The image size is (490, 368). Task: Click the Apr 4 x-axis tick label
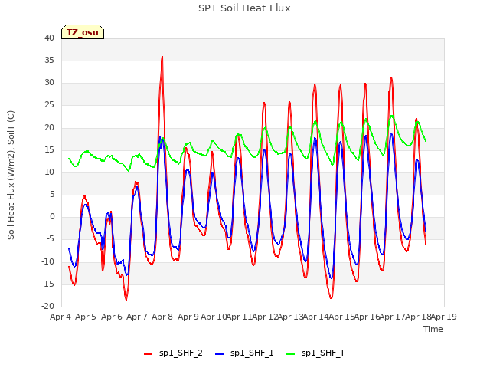(60, 317)
